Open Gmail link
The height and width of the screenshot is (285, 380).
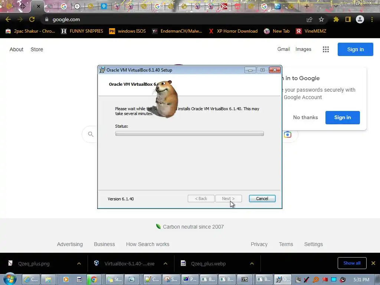point(284,49)
